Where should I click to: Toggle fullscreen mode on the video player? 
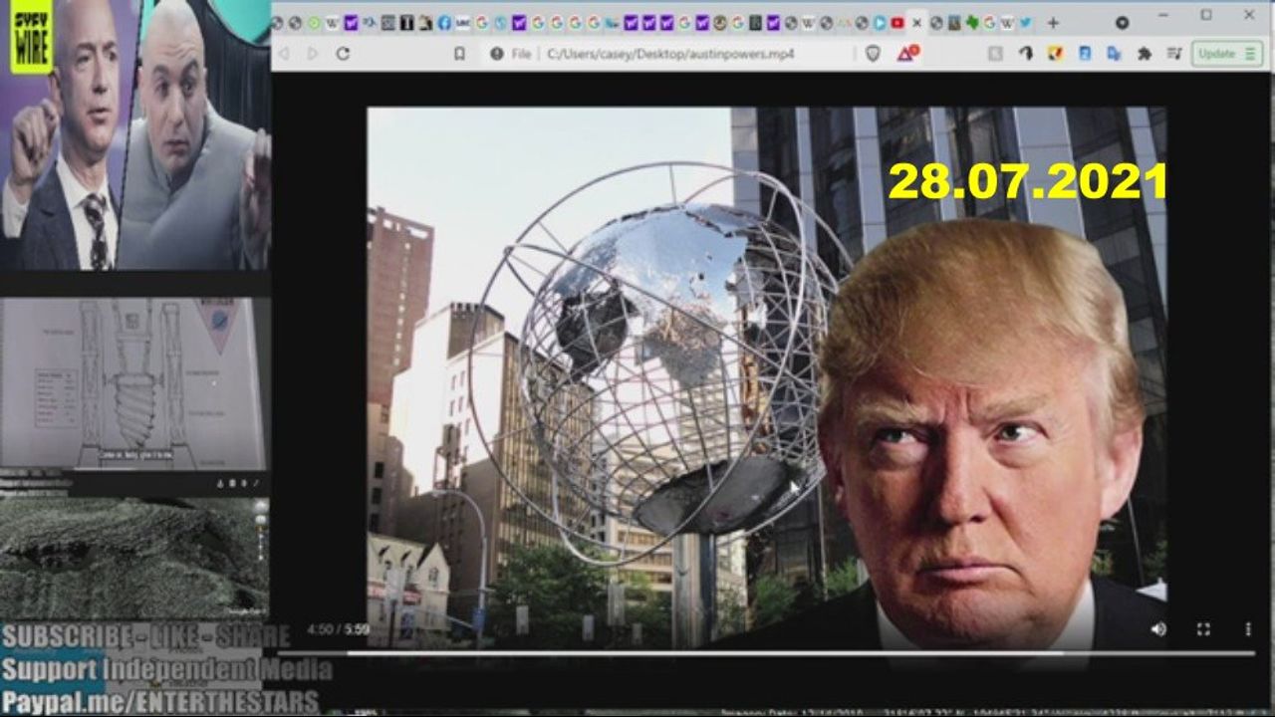click(x=1203, y=629)
